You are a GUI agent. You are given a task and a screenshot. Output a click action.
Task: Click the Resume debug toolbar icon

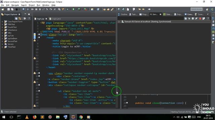(x=33, y=9)
